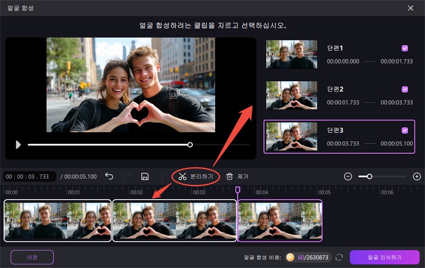Play the preview video
Image resolution: width=425 pixels, height=268 pixels.
point(18,145)
